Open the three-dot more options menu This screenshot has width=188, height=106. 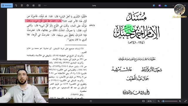coord(45,5)
